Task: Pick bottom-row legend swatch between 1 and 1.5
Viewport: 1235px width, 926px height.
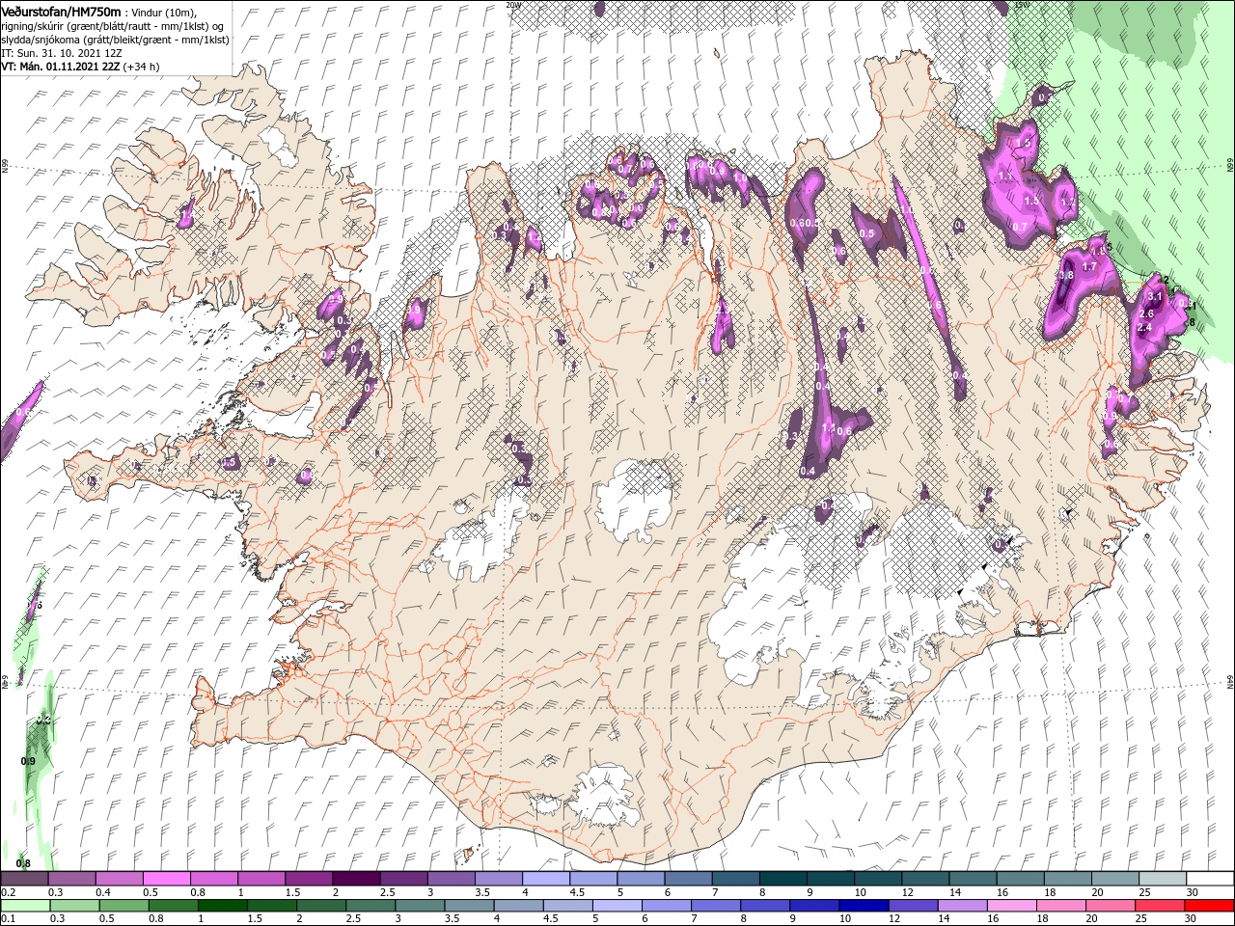Action: click(223, 906)
